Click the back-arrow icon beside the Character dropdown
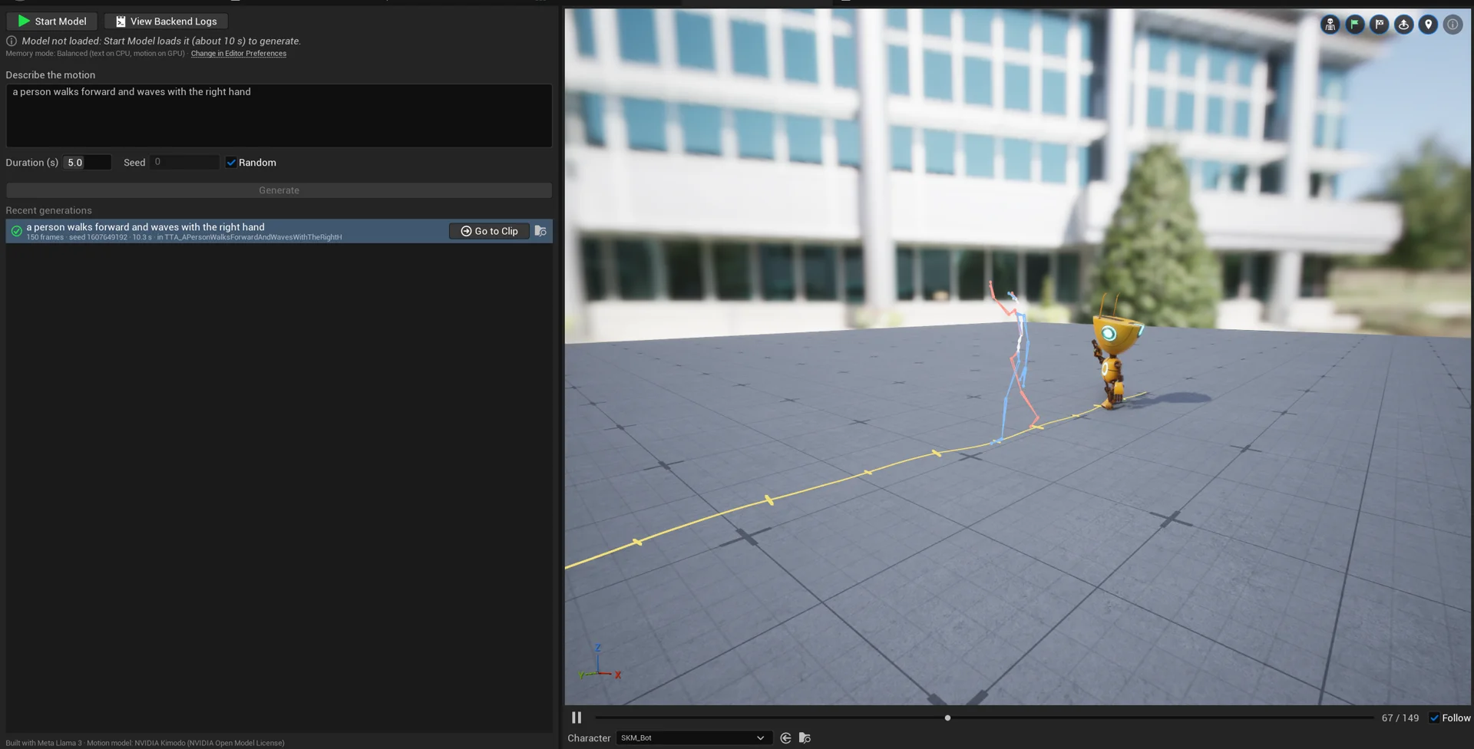Viewport: 1474px width, 749px height. pyautogui.click(x=785, y=738)
